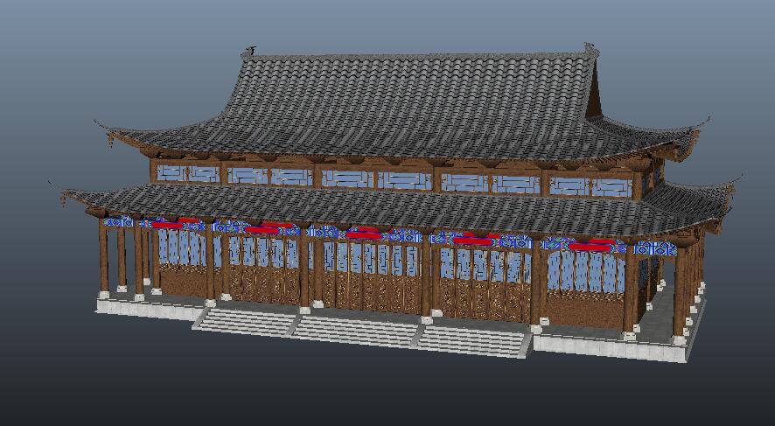Select the ridge ornament at roof's left end
The image size is (775, 426).
[x=253, y=51]
